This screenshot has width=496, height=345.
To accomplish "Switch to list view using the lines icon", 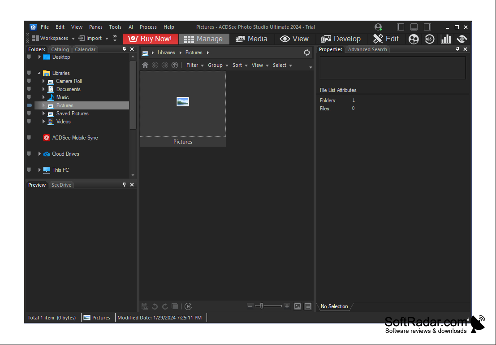I will click(x=308, y=306).
